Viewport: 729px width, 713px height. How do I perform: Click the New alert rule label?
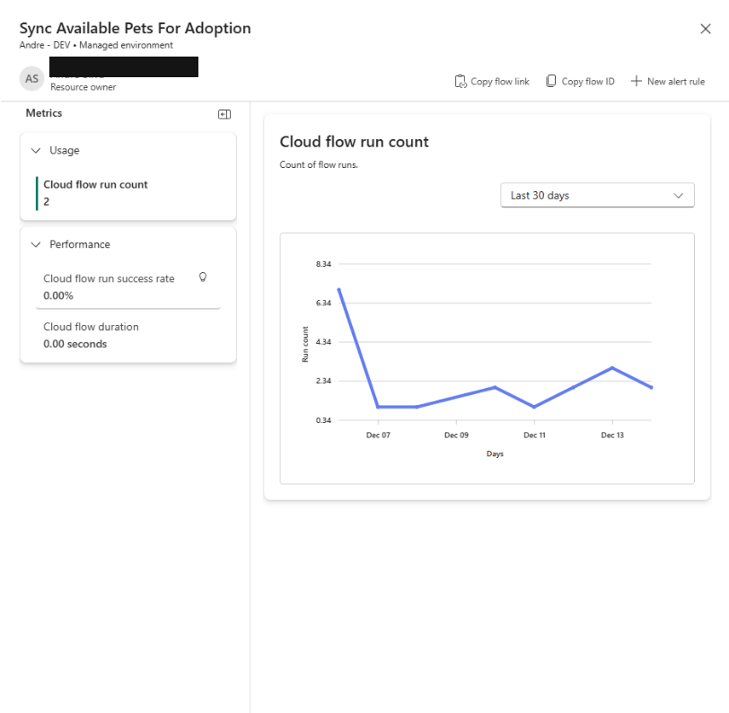tap(676, 82)
